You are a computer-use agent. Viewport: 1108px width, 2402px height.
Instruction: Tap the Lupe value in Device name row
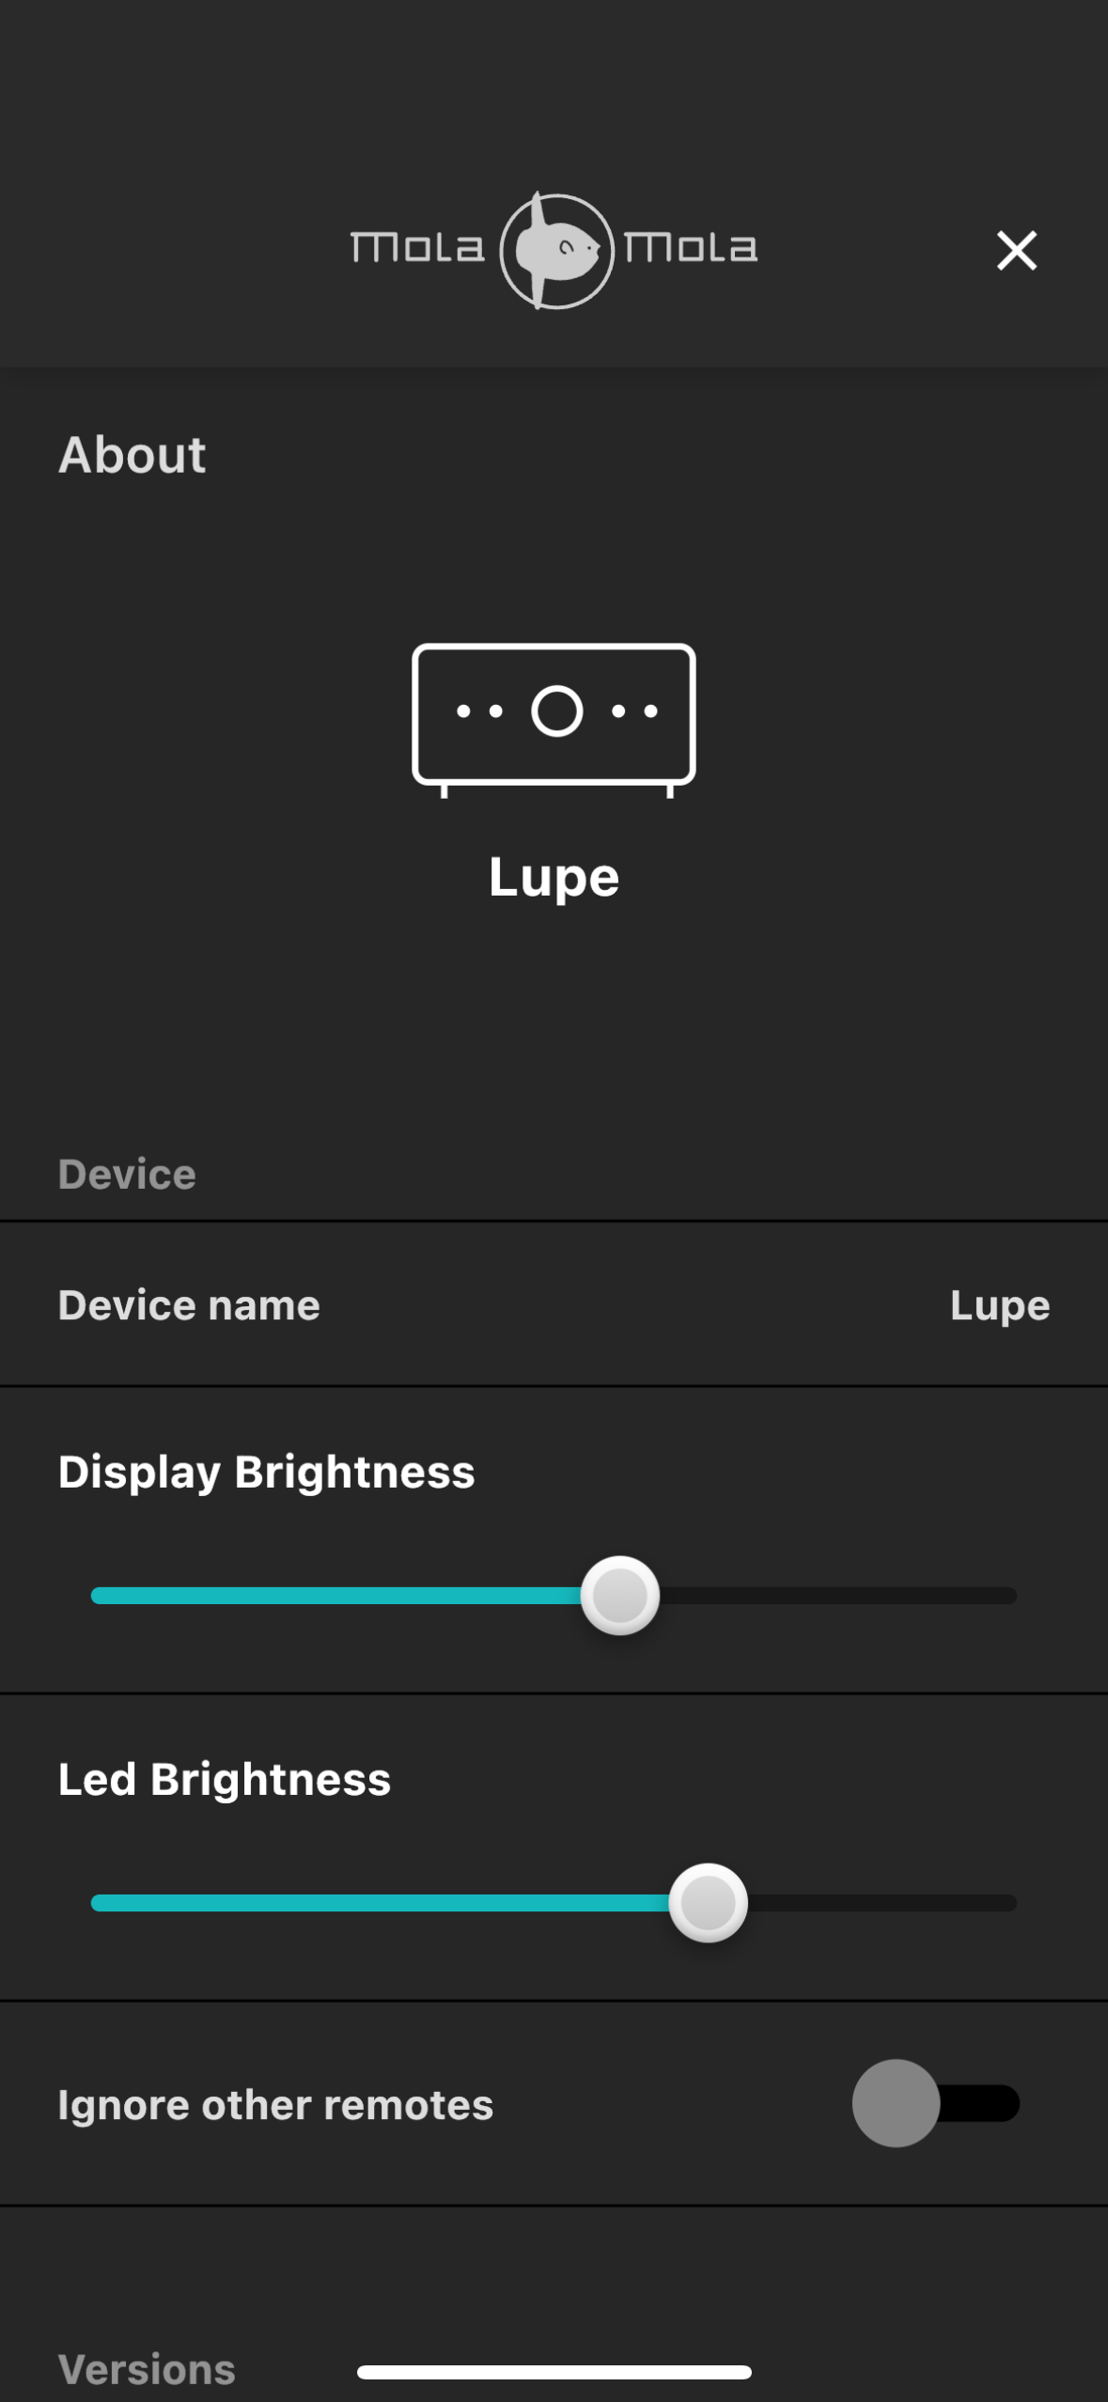[999, 1305]
